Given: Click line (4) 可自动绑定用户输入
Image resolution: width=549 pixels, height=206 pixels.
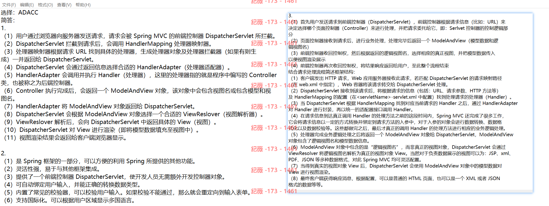Looking at the screenshot, I should pyautogui.click(x=72, y=185).
